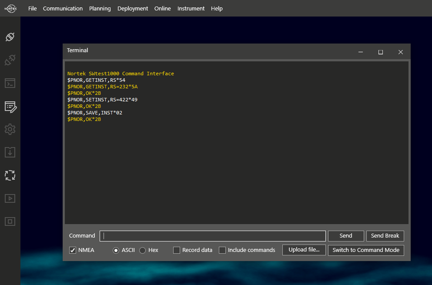Screen dimensions: 432x285
Task: Click the Upload file... button
Action: [x=304, y=250]
